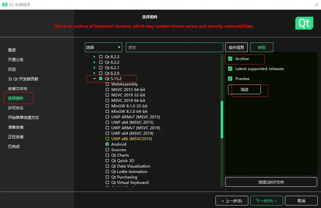The width and height of the screenshot is (321, 208).
Task: Close the Qt installer window
Action: [316, 5]
